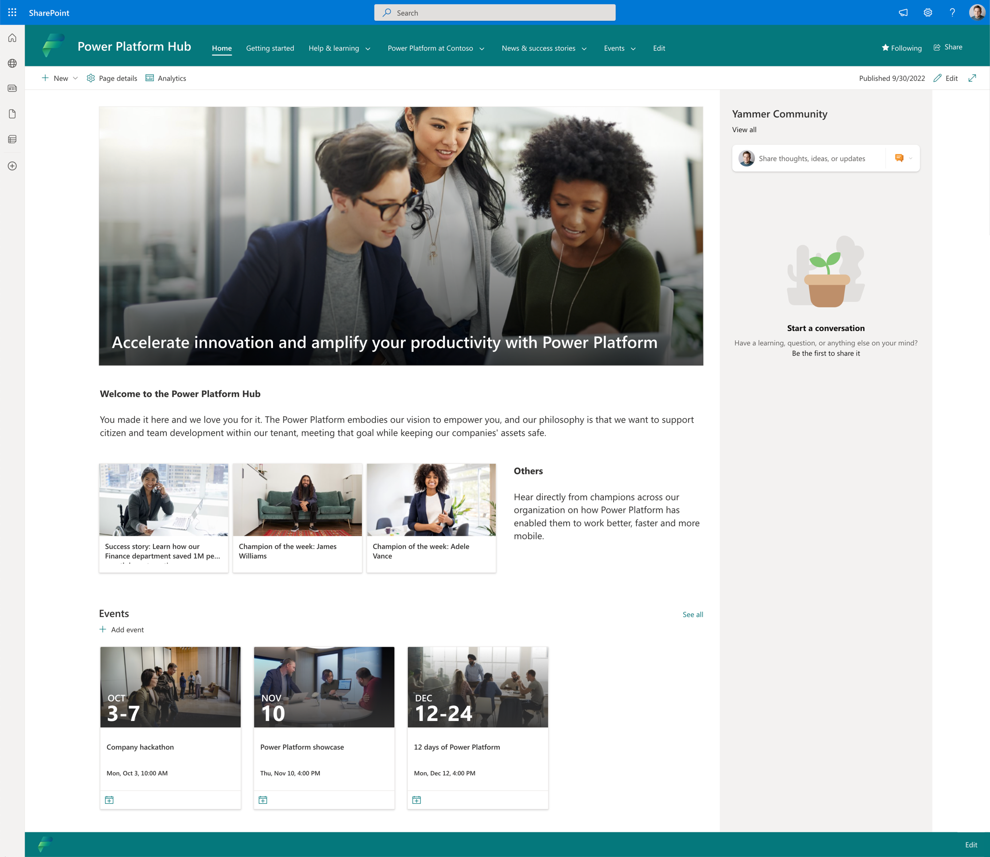Click See all events link
Screen dimensions: 990x857
tap(692, 614)
